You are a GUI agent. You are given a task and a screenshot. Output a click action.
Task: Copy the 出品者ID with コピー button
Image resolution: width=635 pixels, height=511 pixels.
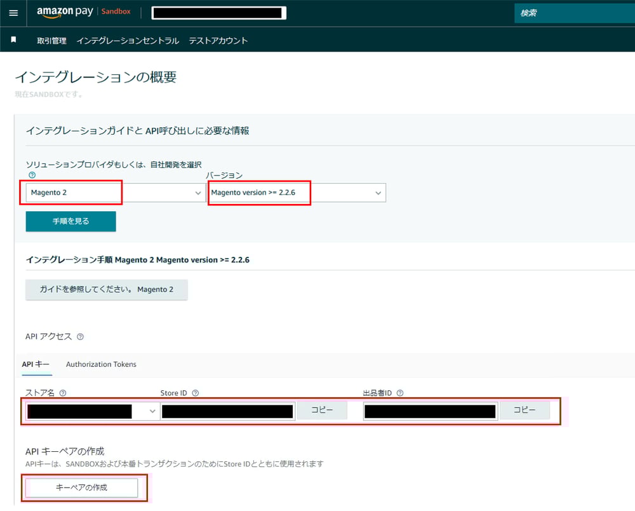pos(525,410)
